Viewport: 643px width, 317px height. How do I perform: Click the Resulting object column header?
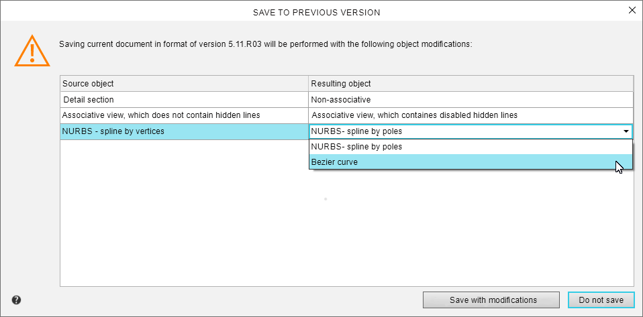point(470,83)
